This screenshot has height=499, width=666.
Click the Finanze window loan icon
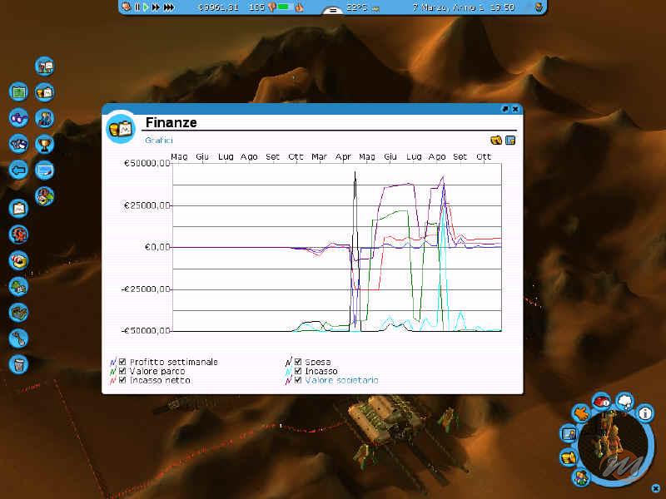tap(496, 140)
